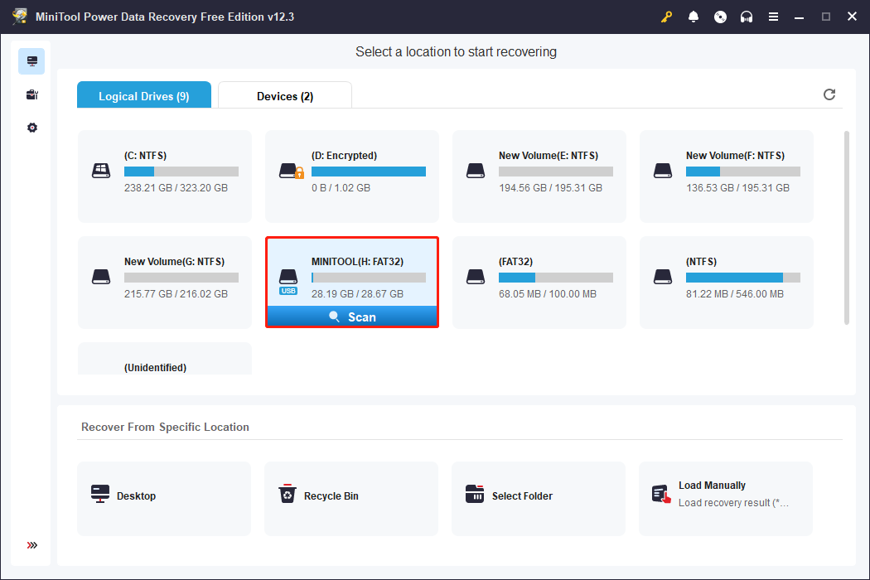Open the hamburger menu in title bar
Screen dimensions: 870x580
[773, 17]
